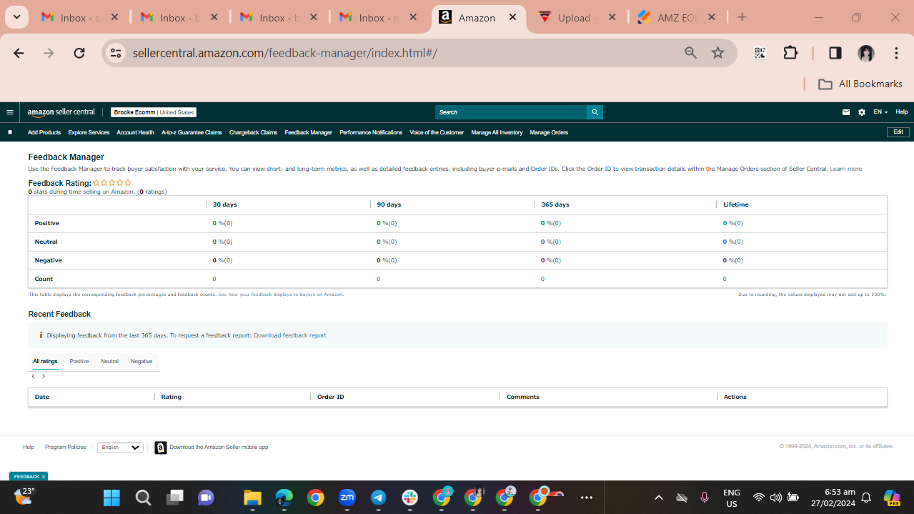
Task: Open Telegram from the taskbar
Action: tap(378, 498)
